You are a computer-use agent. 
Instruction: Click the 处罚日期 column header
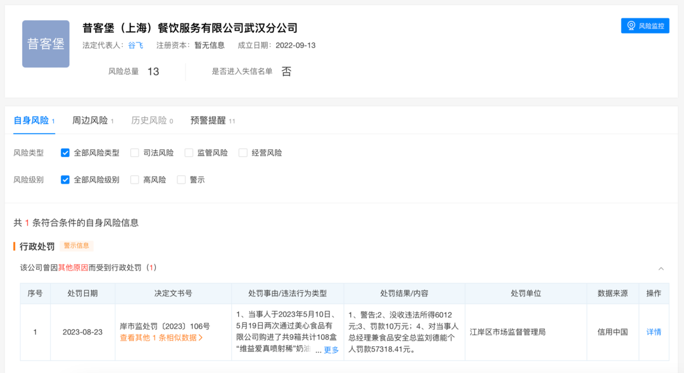coord(82,294)
